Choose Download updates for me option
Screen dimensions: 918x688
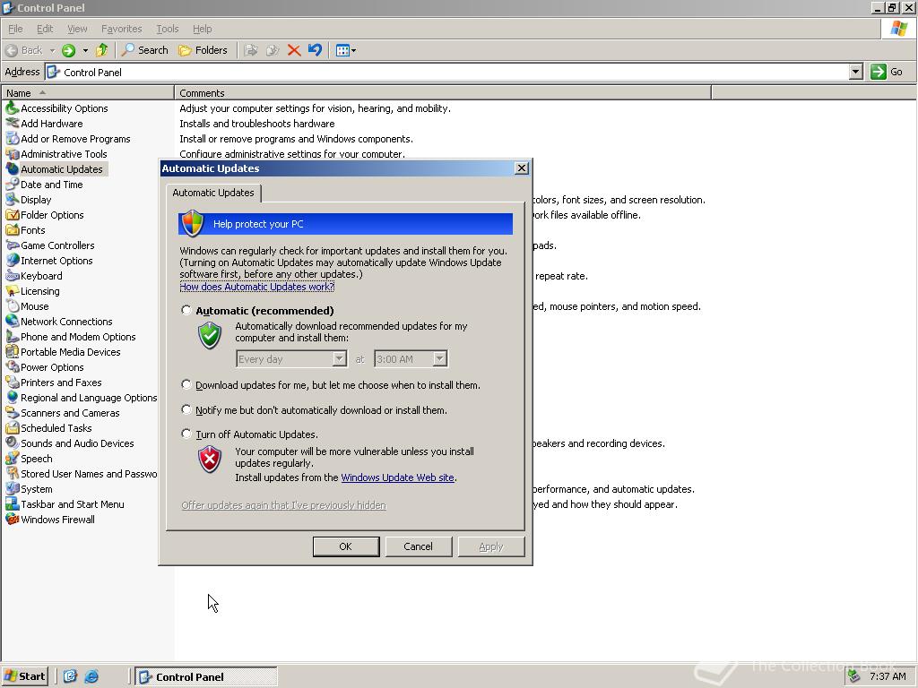[186, 384]
